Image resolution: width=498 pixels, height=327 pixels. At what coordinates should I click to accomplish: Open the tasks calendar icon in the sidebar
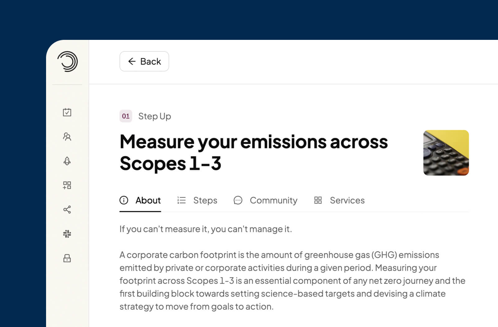tap(67, 112)
